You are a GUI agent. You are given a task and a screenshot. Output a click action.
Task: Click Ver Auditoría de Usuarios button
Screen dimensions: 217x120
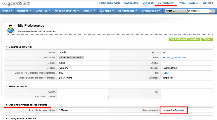click(x=184, y=39)
